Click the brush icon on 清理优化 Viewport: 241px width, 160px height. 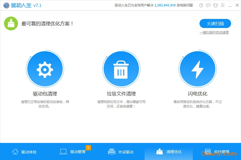[159, 151]
